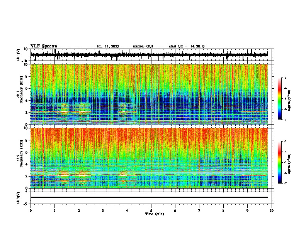Click the ch.1 spectrogram color bar
This screenshot has width=306, height=236.
coord(280,99)
